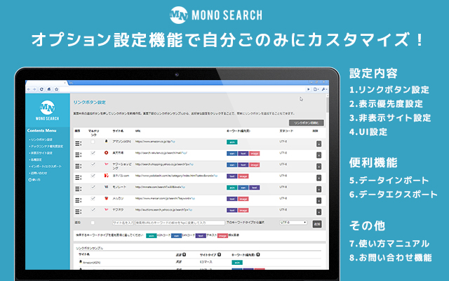Delete the 楽天市場 row with its x button
Viewport: 449px width, 281px height.
point(319,155)
